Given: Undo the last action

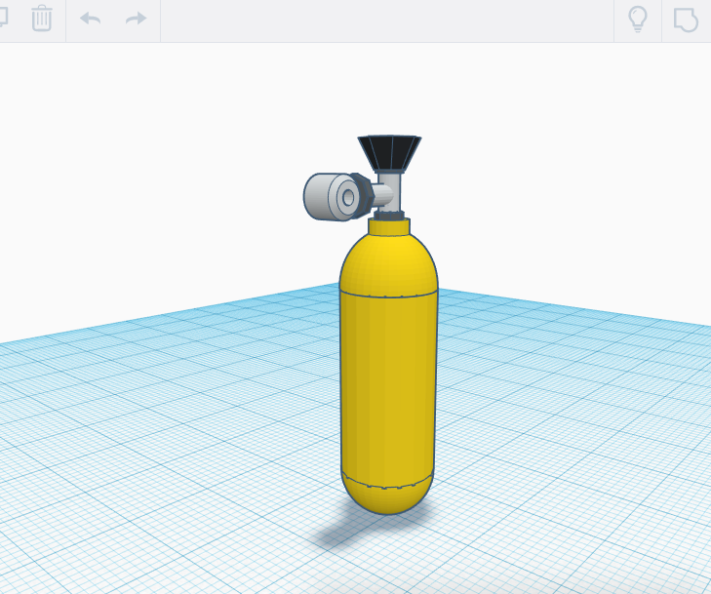Looking at the screenshot, I should 91,19.
